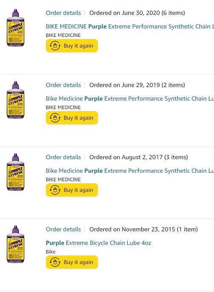Screen dimensions: 214x292
Task: Click the reorder icon in the August 2, 2017 Buy it again button
Action: click(x=55, y=190)
